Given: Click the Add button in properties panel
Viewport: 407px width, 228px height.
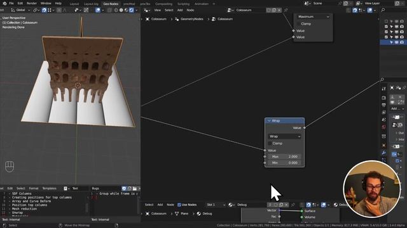Looking at the screenshot, I should click(397, 108).
